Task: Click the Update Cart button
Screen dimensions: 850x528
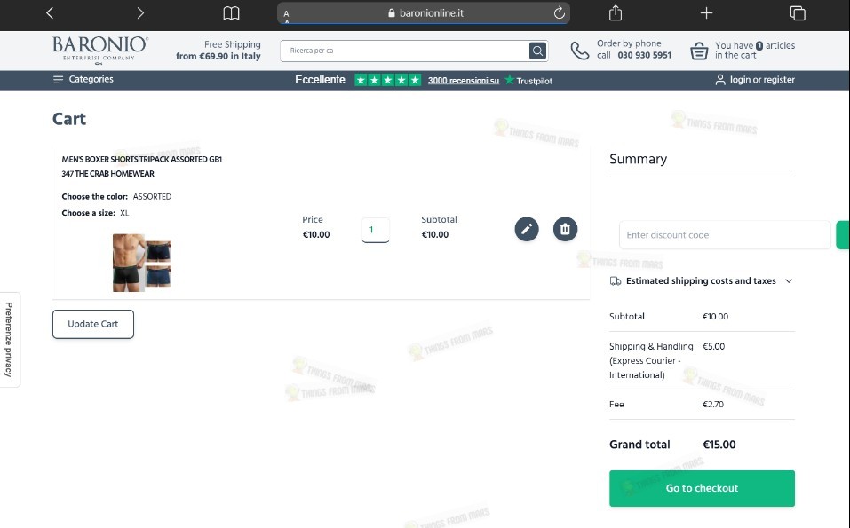Action: pos(93,324)
